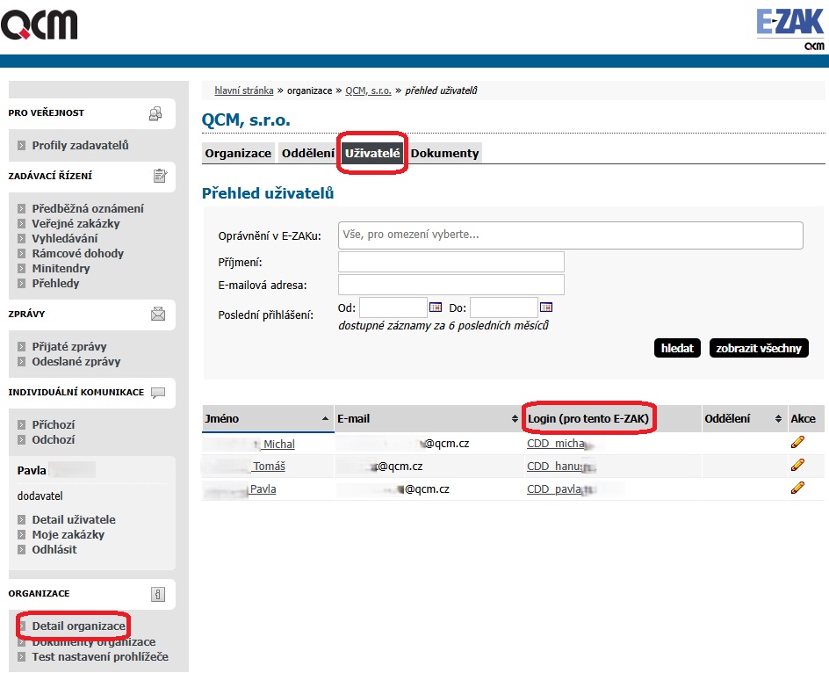
Task: Click the pencil edit icon for Tomáš
Action: click(x=797, y=466)
